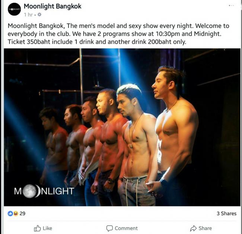Click the Moonlight Bangkok page name
242x234 pixels.
[52, 6]
